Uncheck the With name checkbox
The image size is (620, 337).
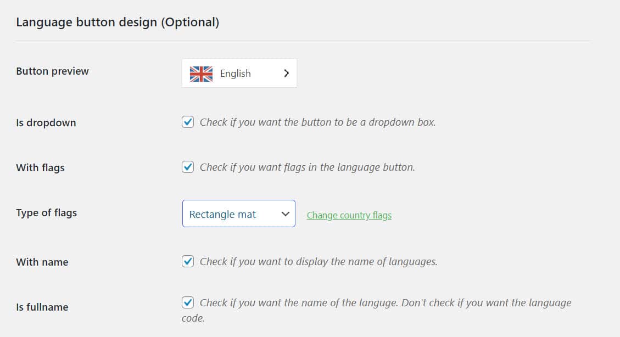[x=187, y=261]
